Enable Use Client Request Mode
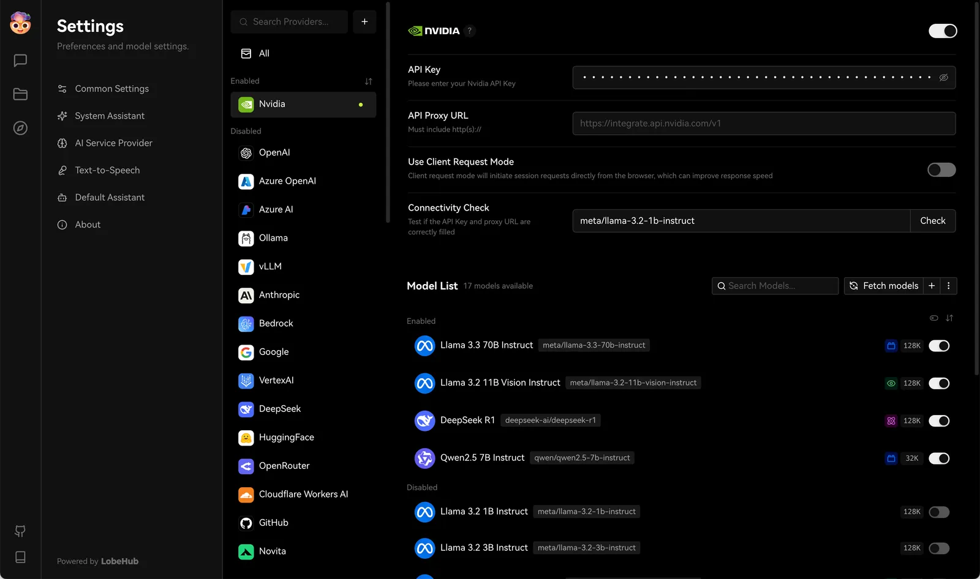 click(941, 170)
